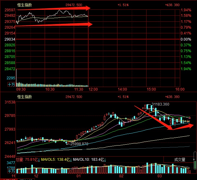Click the 2295 intraday volume axis label
Screen dimensions: 197x180
point(11,78)
